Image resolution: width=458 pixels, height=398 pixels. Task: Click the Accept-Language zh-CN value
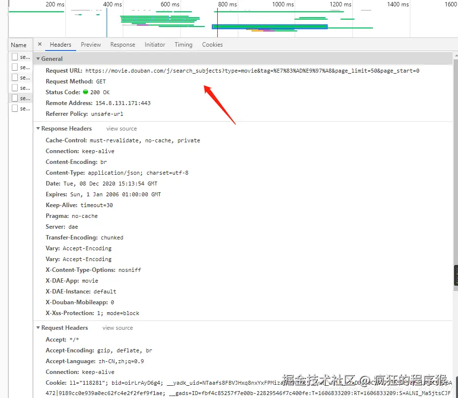point(121,361)
